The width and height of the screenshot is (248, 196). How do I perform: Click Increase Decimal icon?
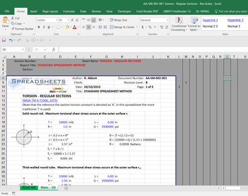(161, 27)
